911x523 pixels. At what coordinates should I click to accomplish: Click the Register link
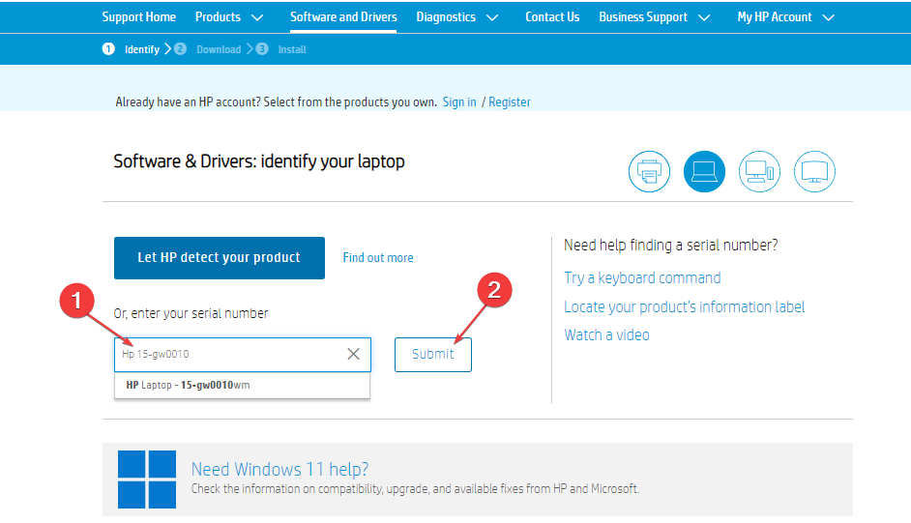point(509,102)
